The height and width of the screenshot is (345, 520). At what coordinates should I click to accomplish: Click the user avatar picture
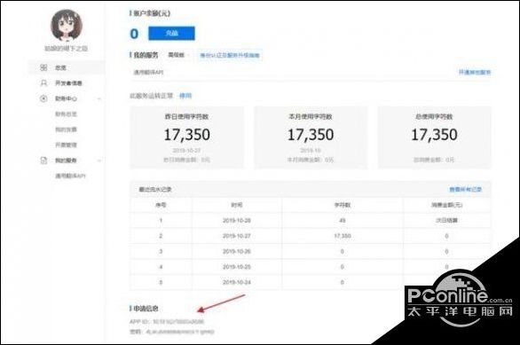coord(67,25)
